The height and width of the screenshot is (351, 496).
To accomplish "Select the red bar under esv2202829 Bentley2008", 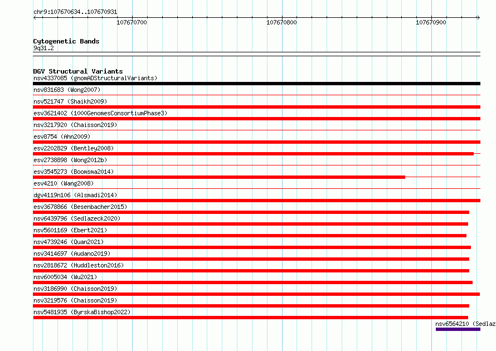I will [x=254, y=154].
